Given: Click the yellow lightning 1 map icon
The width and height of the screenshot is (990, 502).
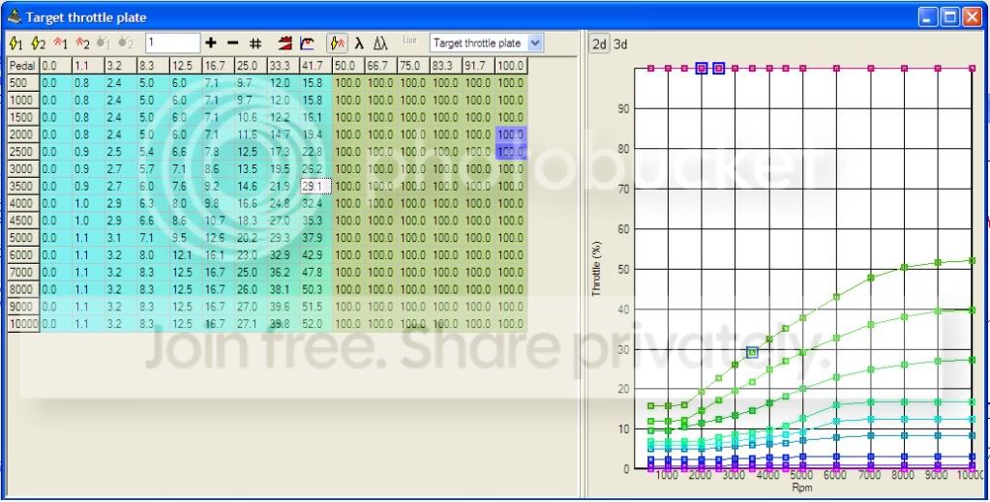Looking at the screenshot, I should (15, 44).
